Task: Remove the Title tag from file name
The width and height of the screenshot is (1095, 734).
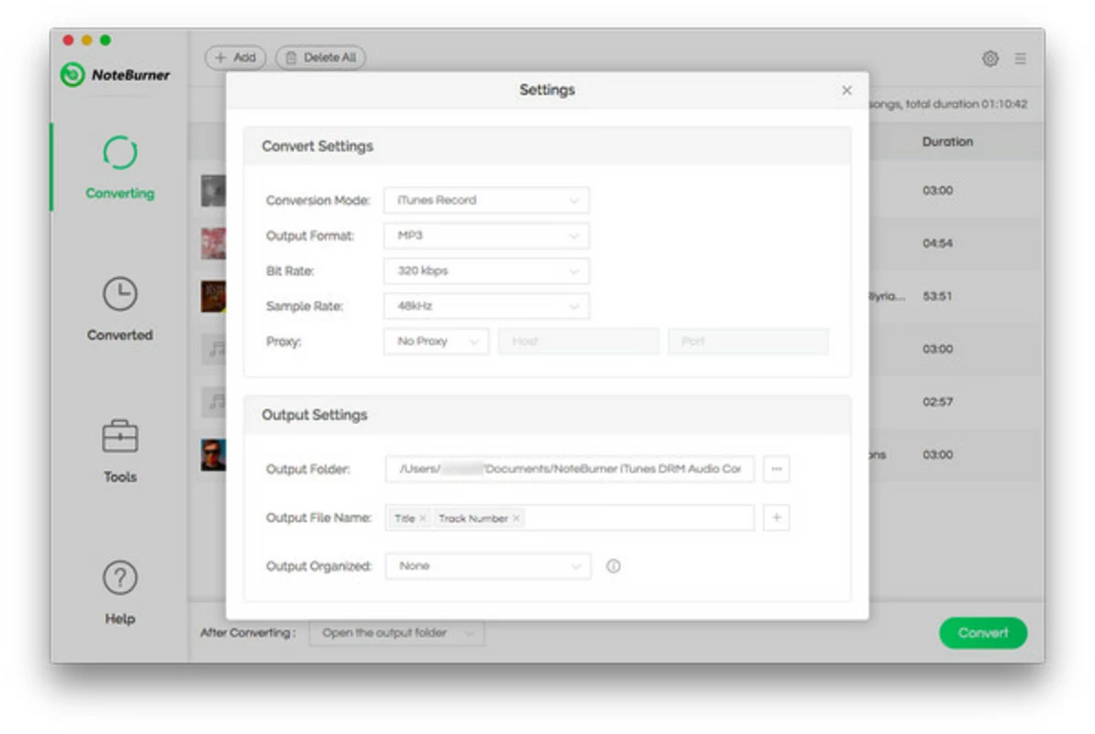Action: click(423, 518)
